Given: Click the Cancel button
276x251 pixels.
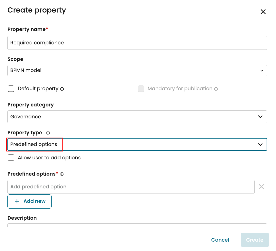Looking at the screenshot, I should [x=220, y=240].
